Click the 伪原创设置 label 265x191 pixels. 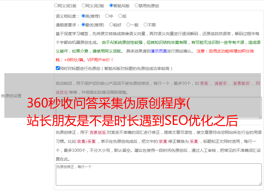[11, 96]
